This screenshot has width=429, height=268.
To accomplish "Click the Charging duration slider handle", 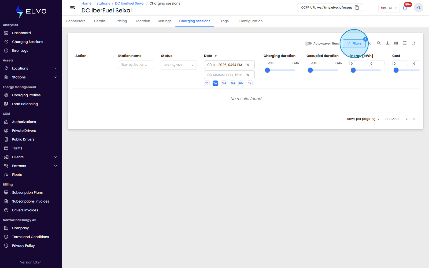I will (267, 70).
